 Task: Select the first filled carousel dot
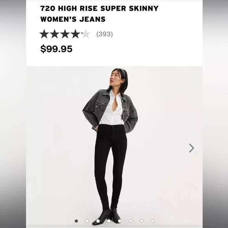76,221
